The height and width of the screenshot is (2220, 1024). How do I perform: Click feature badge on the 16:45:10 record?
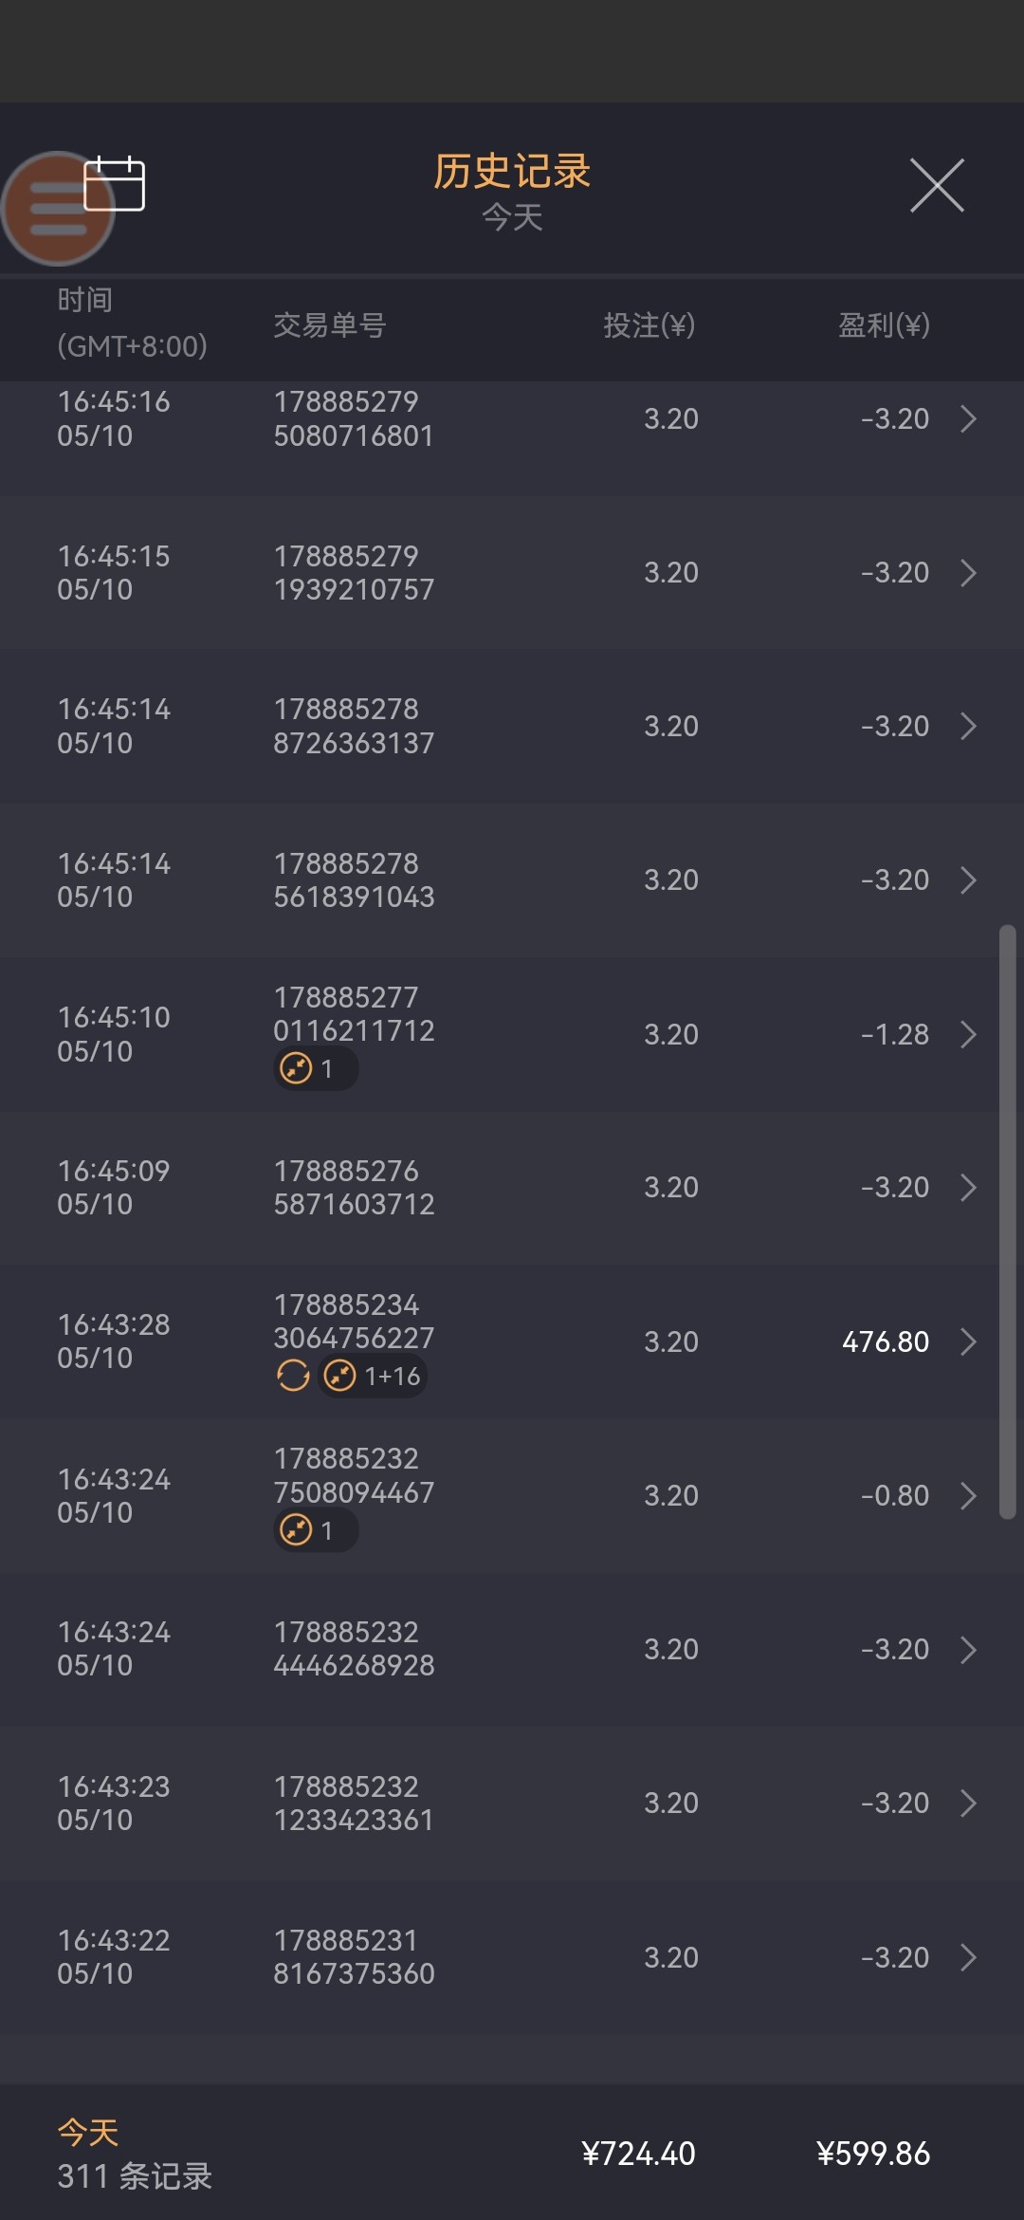tap(297, 1068)
